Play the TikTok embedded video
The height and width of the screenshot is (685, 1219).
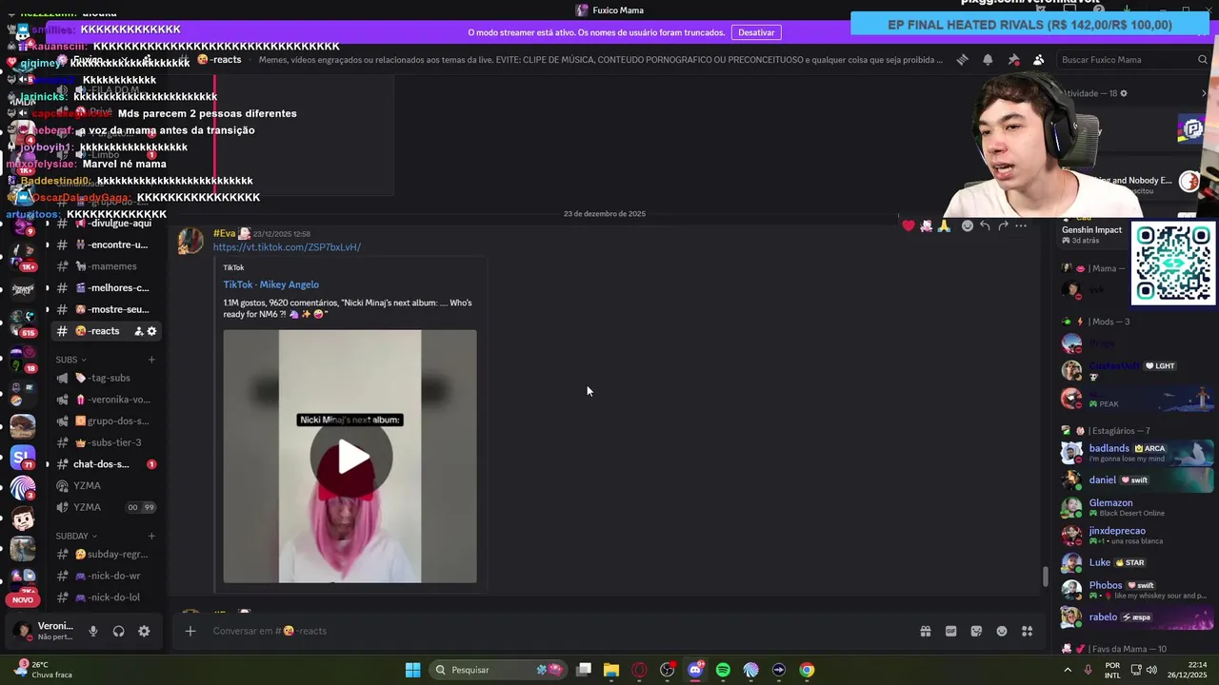point(350,457)
